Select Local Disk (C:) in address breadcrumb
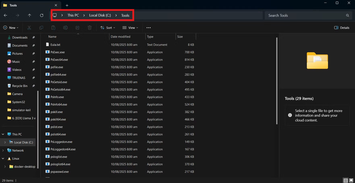 (x=100, y=16)
